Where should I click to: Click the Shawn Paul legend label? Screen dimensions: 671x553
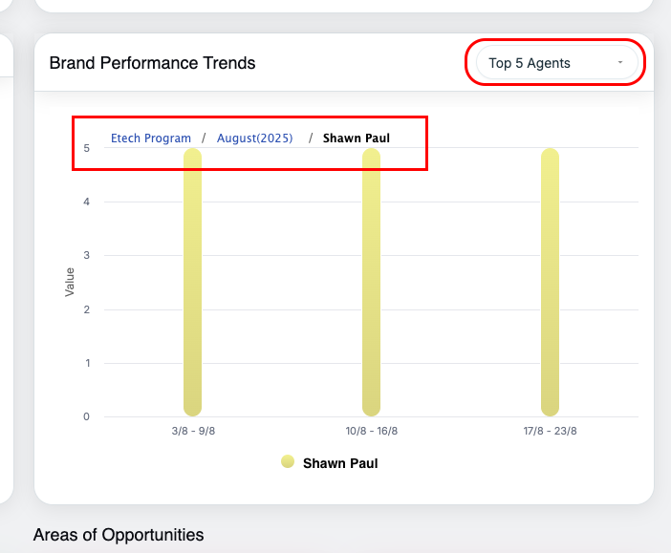click(x=341, y=463)
